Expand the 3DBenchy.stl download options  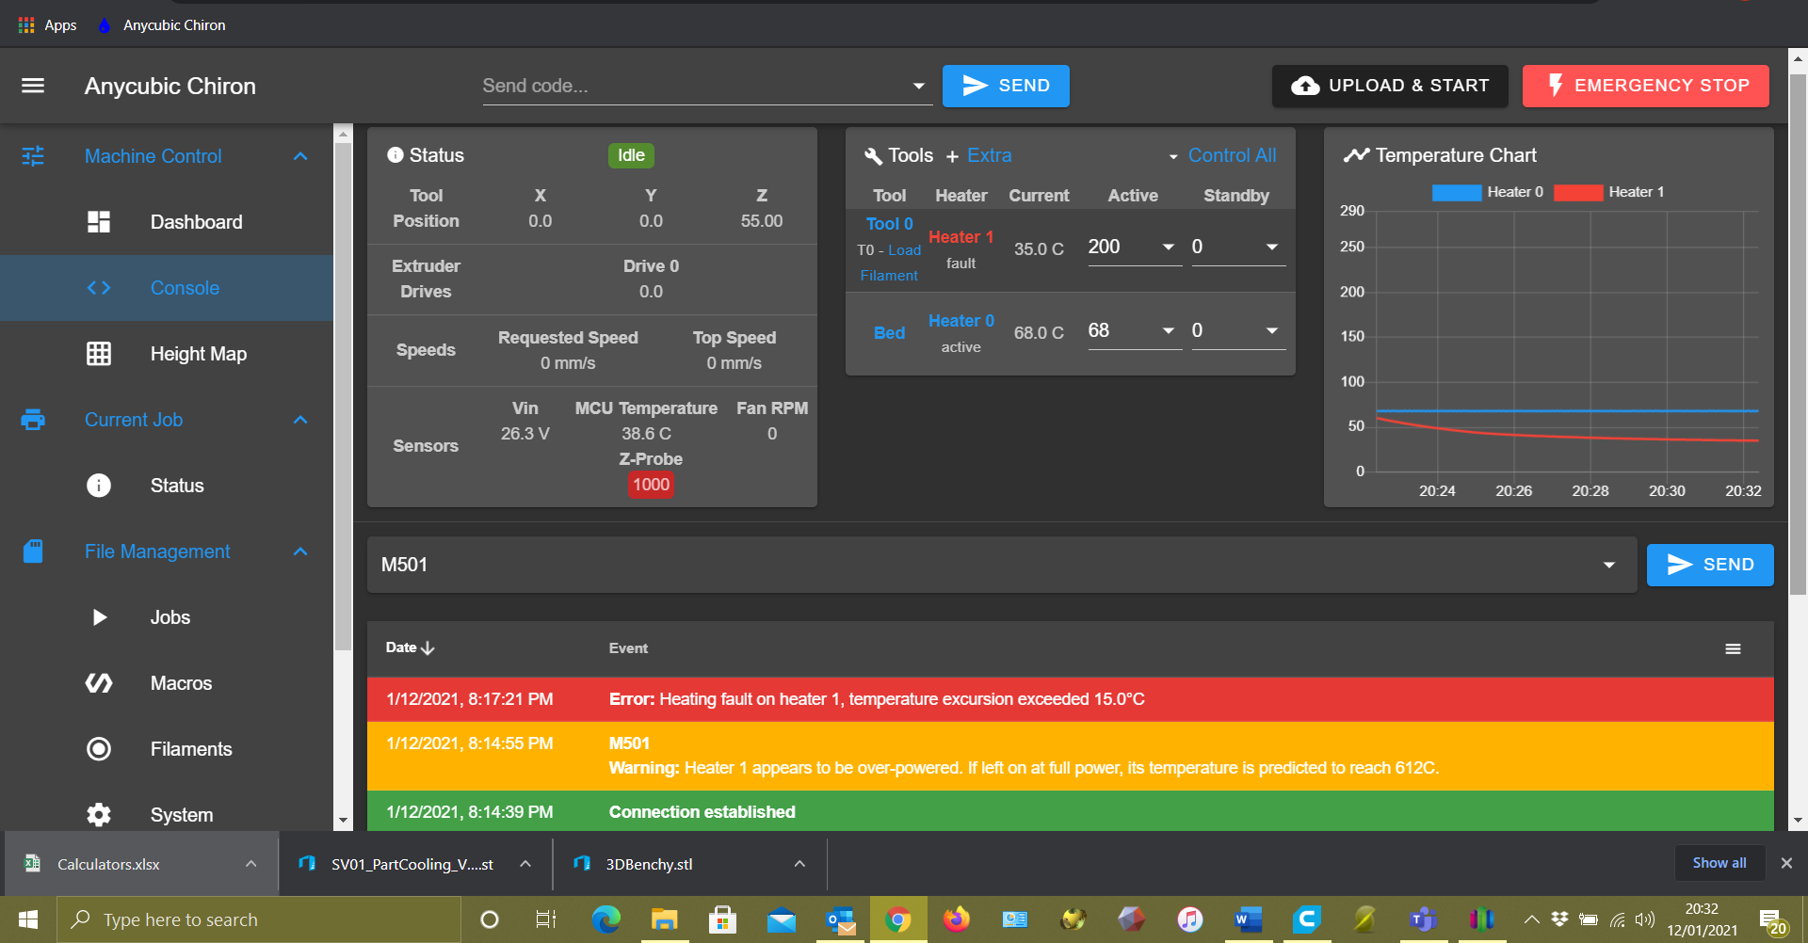coord(799,864)
